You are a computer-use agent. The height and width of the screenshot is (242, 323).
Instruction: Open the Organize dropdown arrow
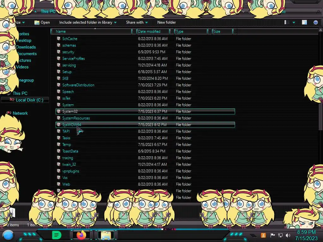[23, 22]
